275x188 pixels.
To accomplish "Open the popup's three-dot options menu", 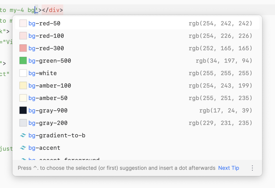I will [252, 168].
